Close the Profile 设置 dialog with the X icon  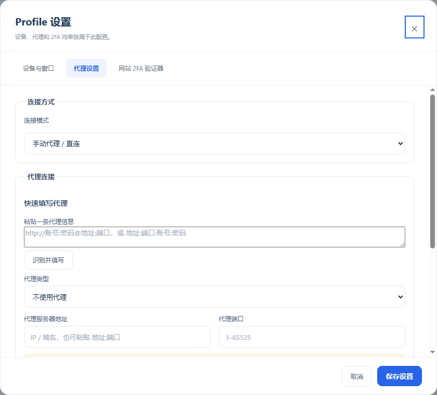pos(414,27)
